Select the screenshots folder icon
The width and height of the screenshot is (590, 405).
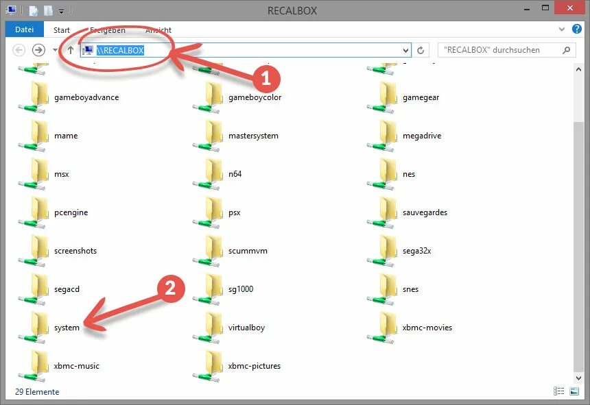[x=34, y=251]
